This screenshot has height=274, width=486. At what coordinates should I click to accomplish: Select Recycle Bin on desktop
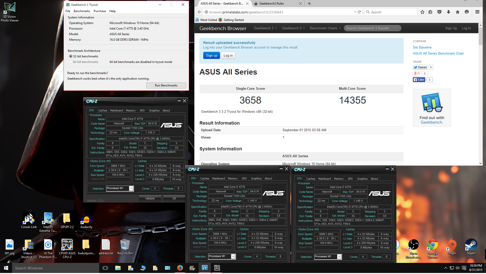click(x=125, y=247)
